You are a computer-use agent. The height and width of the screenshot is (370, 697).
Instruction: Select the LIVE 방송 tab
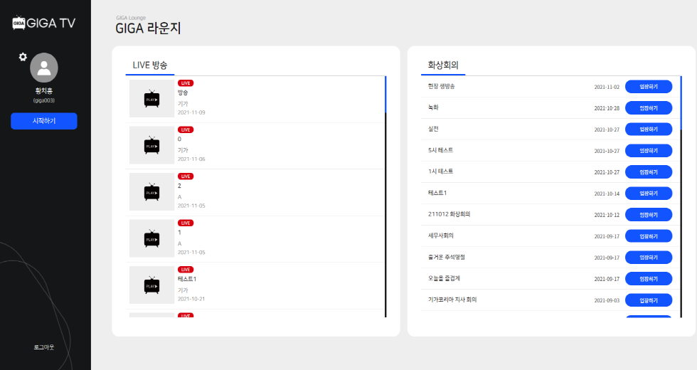point(150,65)
